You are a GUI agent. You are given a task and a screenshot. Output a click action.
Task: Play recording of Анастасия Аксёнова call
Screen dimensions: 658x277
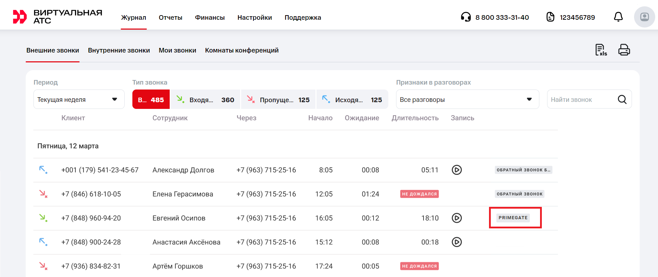pyautogui.click(x=457, y=242)
